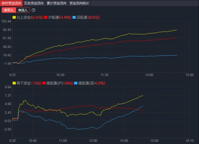Click the yellow 北上资金 legend square
The width and height of the screenshot is (199, 144).
(14, 17)
